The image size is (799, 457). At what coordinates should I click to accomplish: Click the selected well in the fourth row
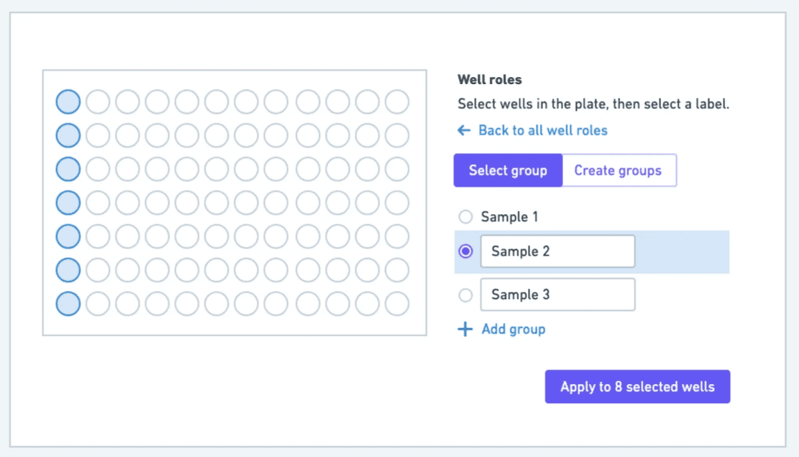point(68,203)
